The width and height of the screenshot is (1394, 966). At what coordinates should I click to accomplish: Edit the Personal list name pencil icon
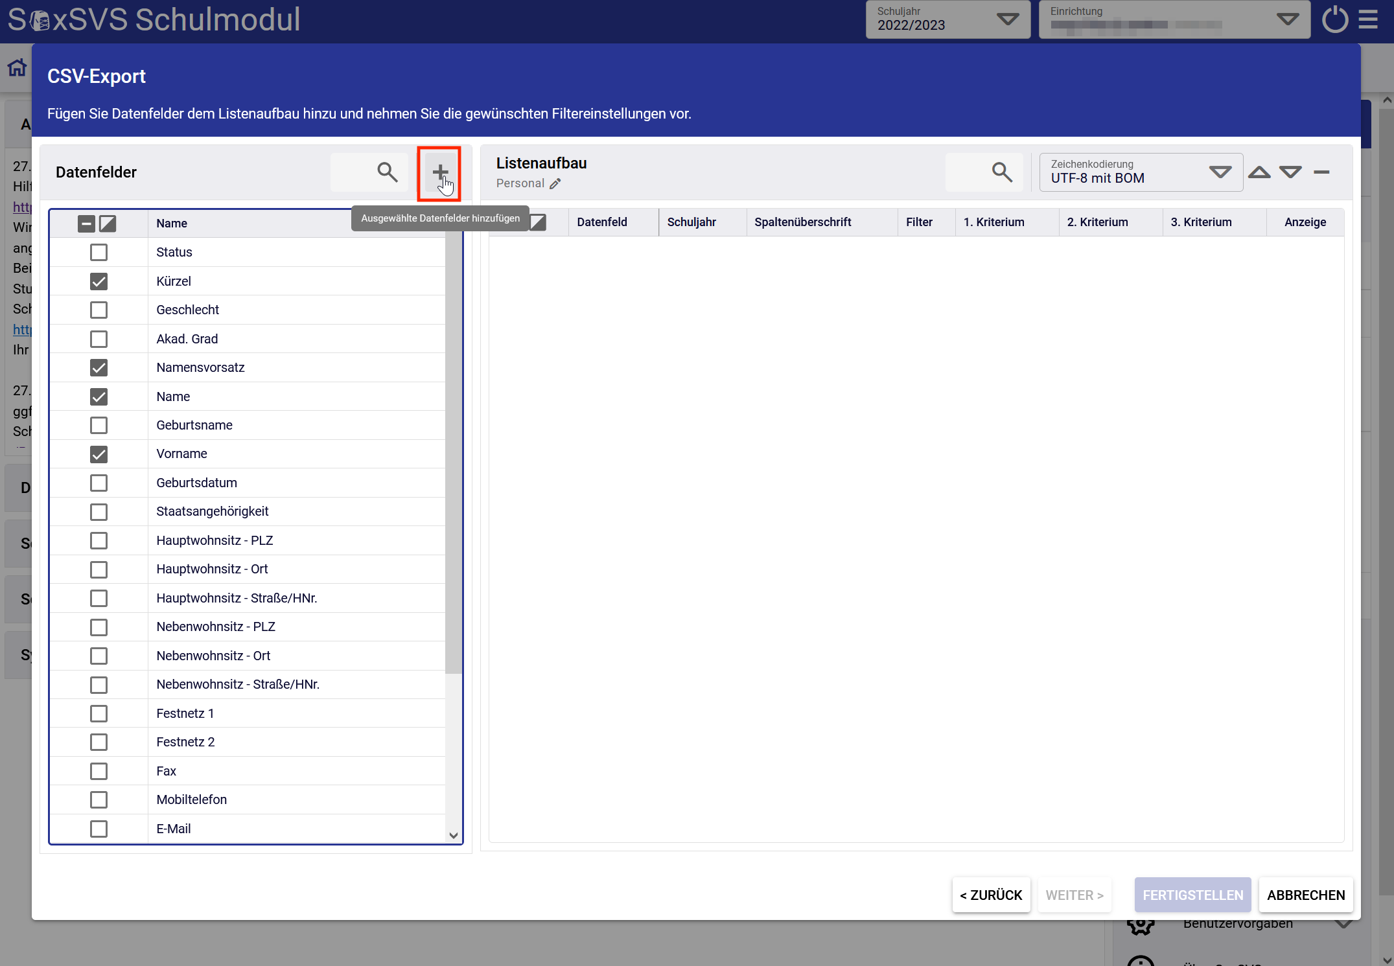click(555, 184)
